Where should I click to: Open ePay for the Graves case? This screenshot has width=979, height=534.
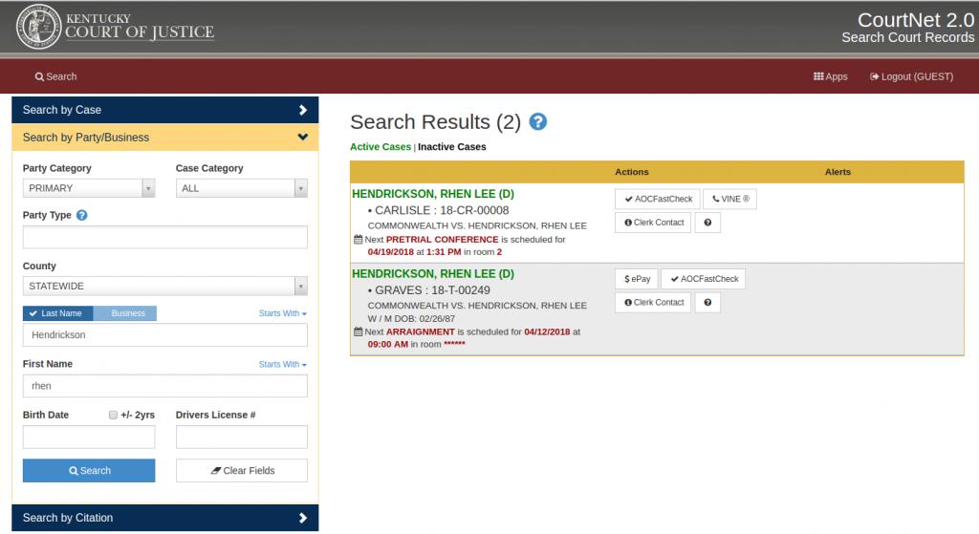637,279
